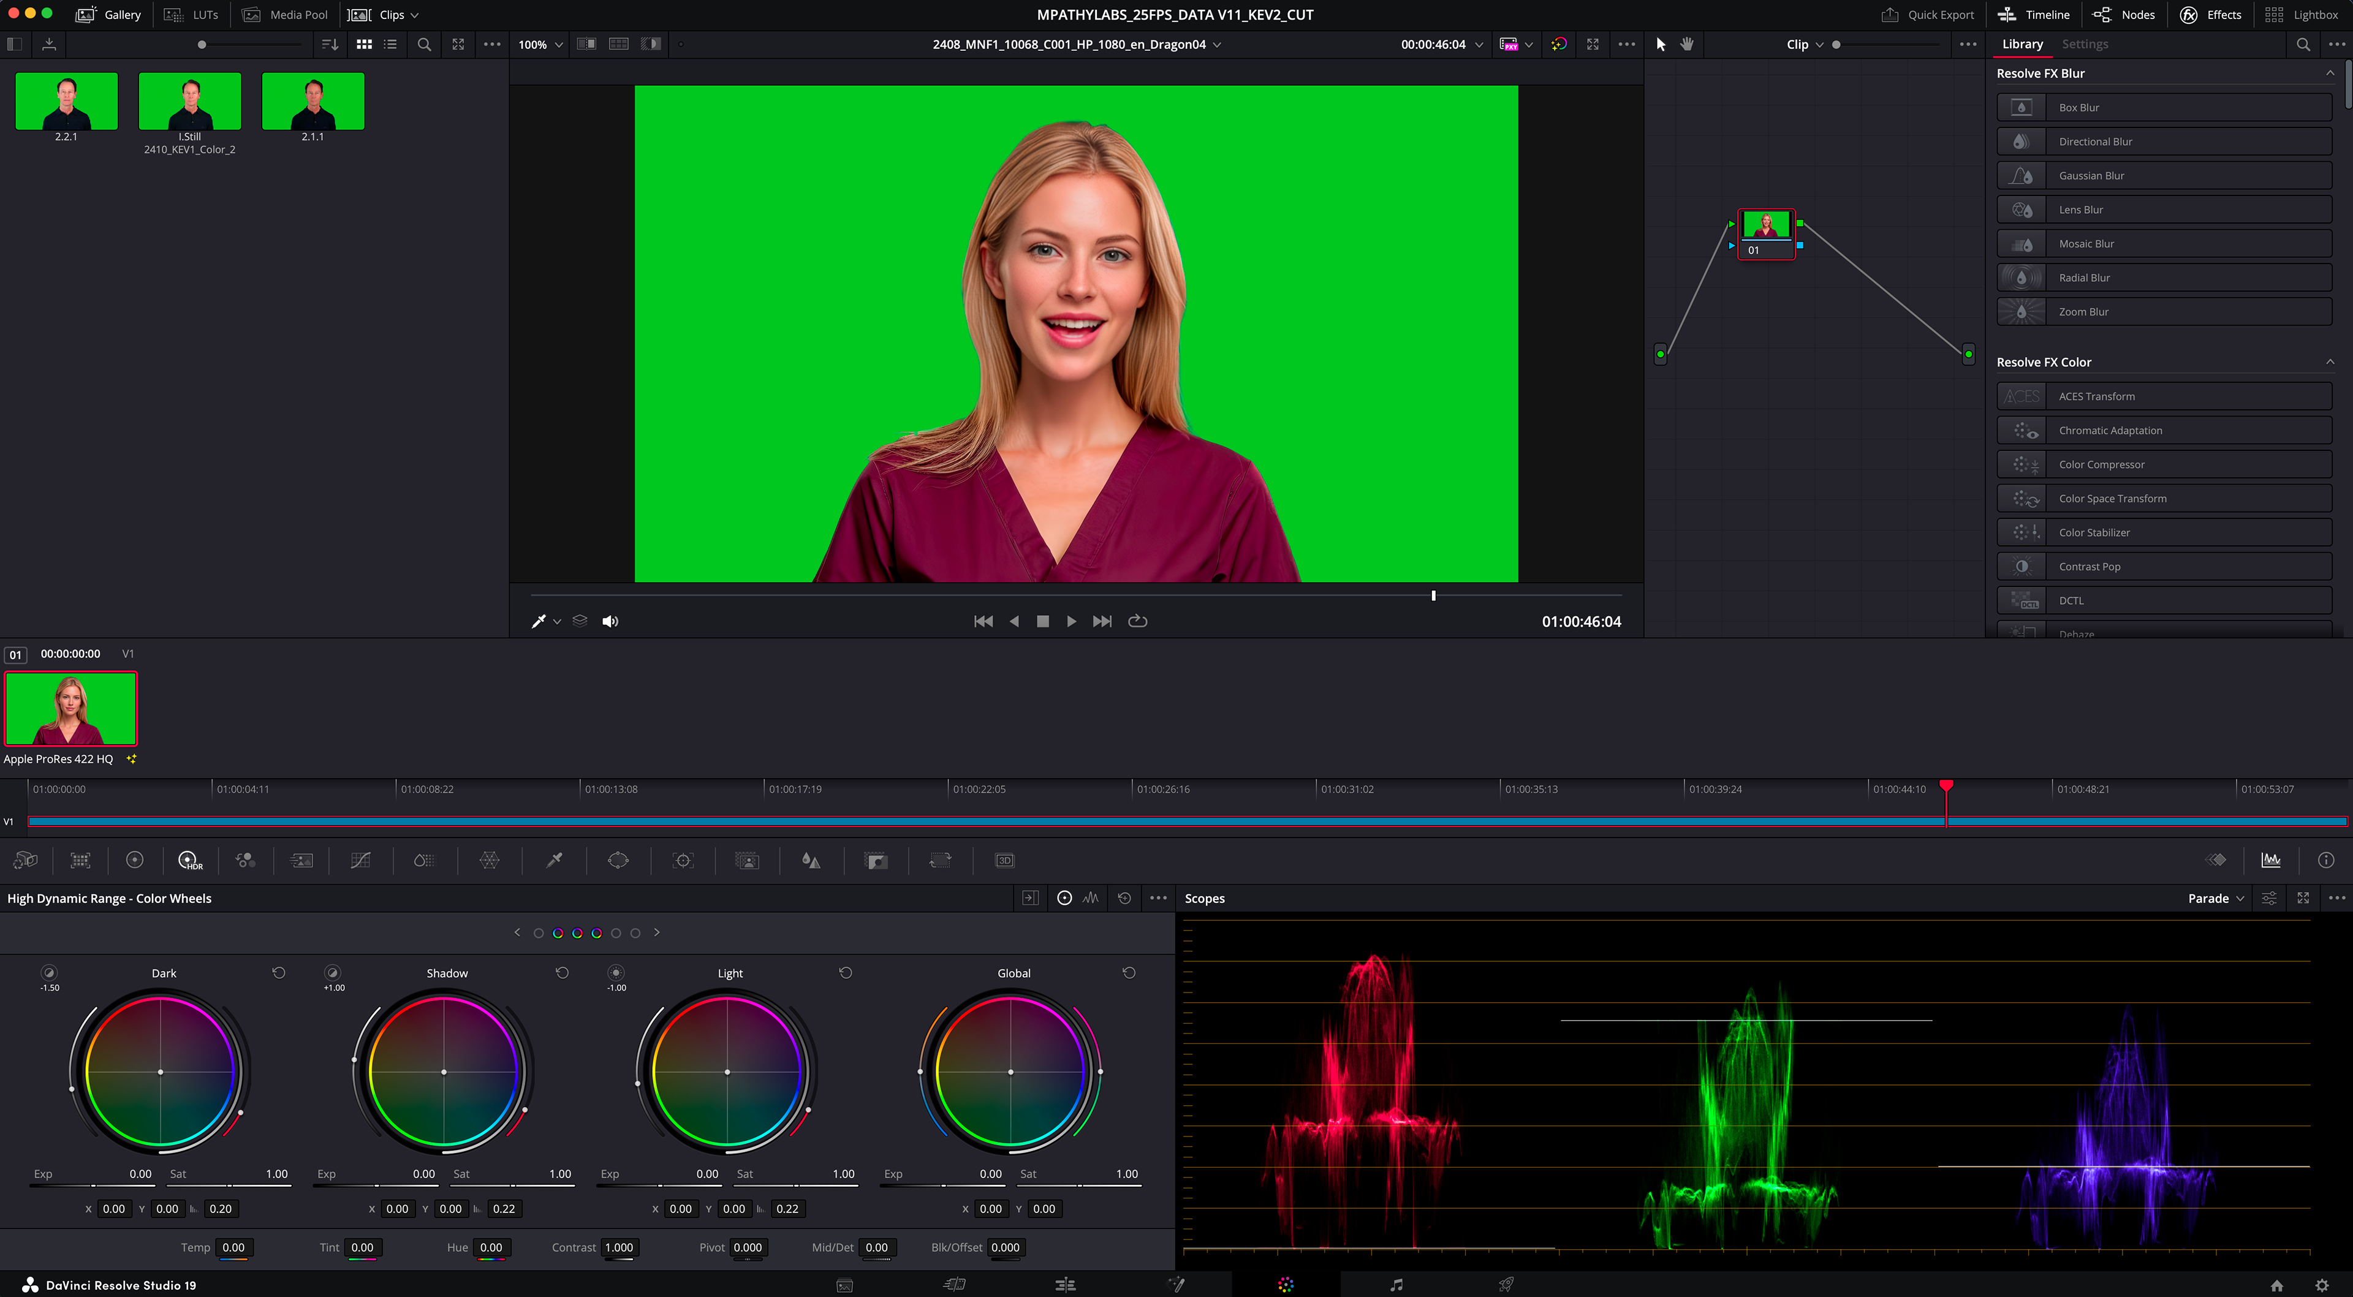Play the clip forward

pos(1072,621)
